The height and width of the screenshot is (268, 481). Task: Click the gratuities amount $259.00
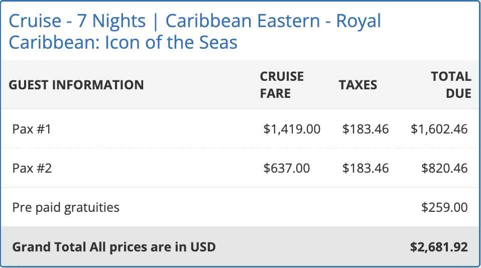444,207
